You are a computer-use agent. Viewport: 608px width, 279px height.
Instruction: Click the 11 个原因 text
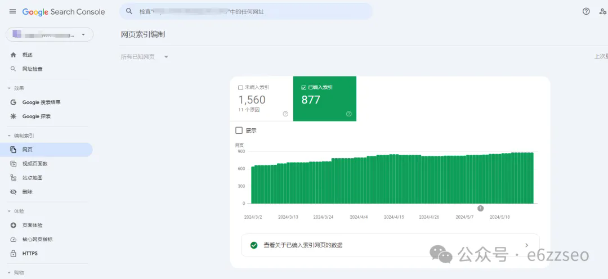pos(249,110)
